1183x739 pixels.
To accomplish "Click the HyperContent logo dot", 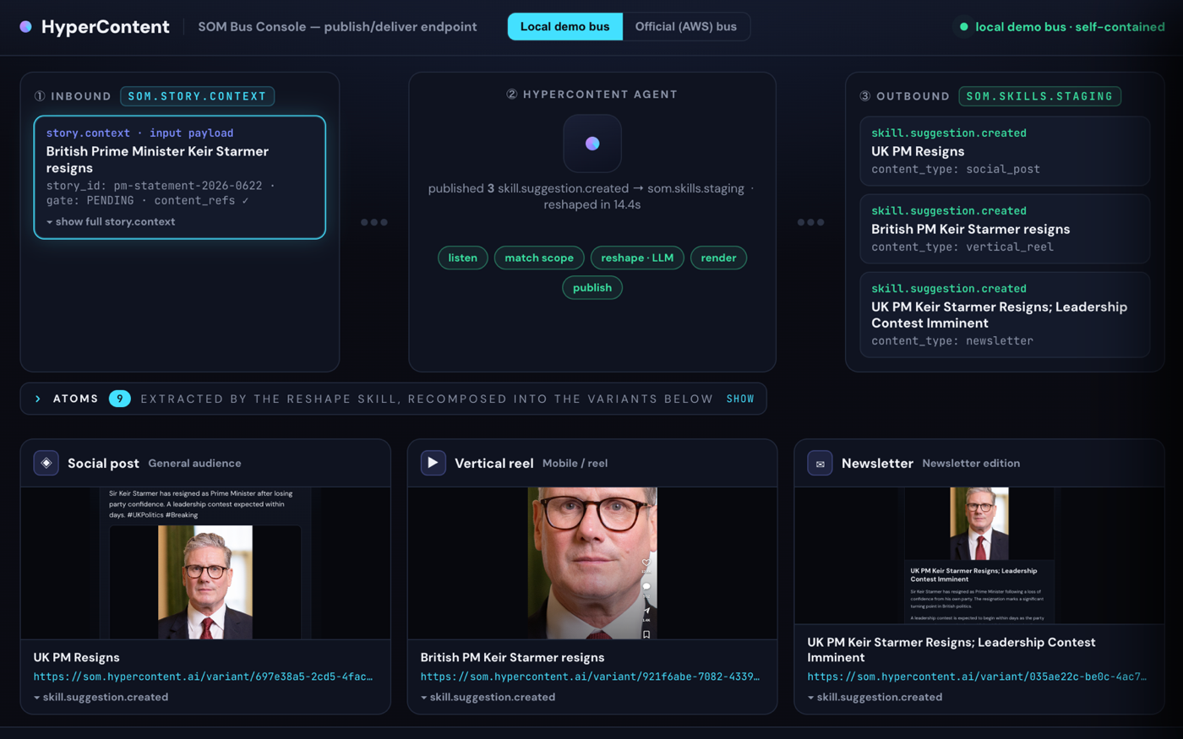I will coord(26,27).
